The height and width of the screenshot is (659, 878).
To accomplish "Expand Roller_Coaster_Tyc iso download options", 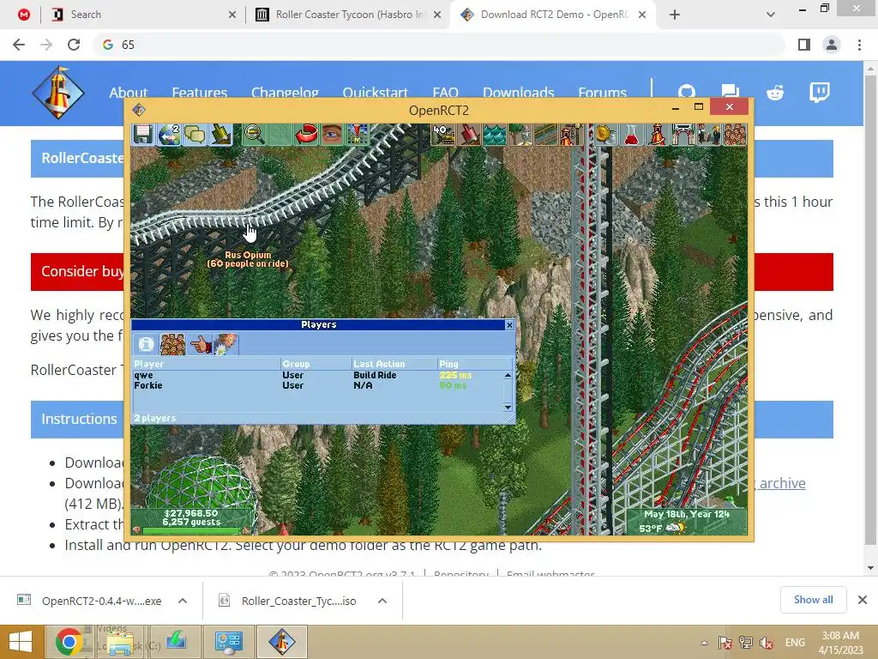I will (x=382, y=601).
